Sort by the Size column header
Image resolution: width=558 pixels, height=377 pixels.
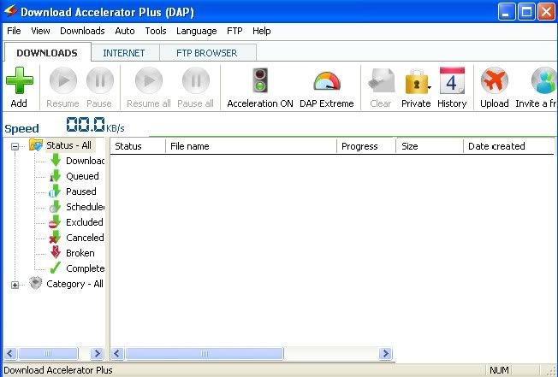(430, 146)
